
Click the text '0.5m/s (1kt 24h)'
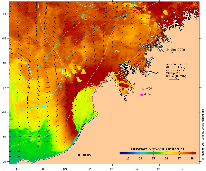tap(176, 76)
